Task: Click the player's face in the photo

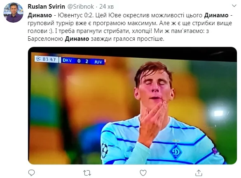Action: pyautogui.click(x=154, y=88)
